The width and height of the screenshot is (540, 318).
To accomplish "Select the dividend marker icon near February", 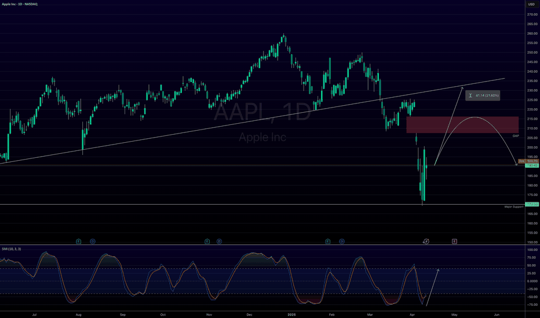I will click(342, 241).
